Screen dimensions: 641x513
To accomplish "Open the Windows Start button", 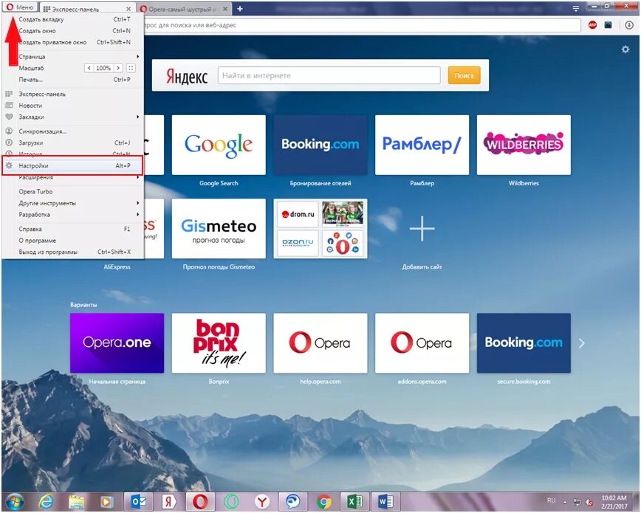I will coord(14,501).
